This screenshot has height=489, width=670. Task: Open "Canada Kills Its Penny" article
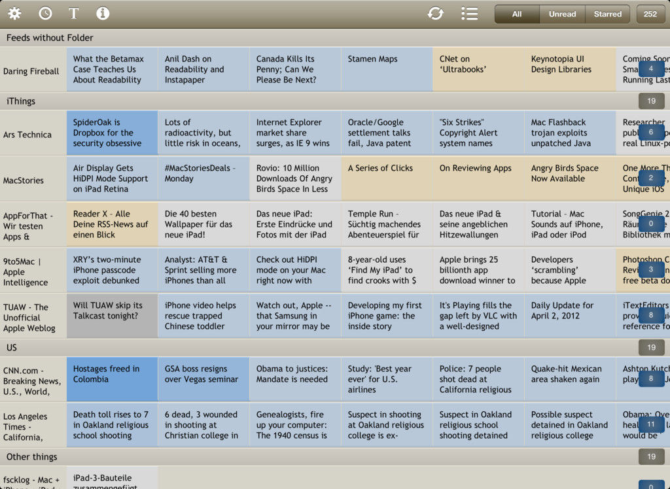click(x=295, y=69)
